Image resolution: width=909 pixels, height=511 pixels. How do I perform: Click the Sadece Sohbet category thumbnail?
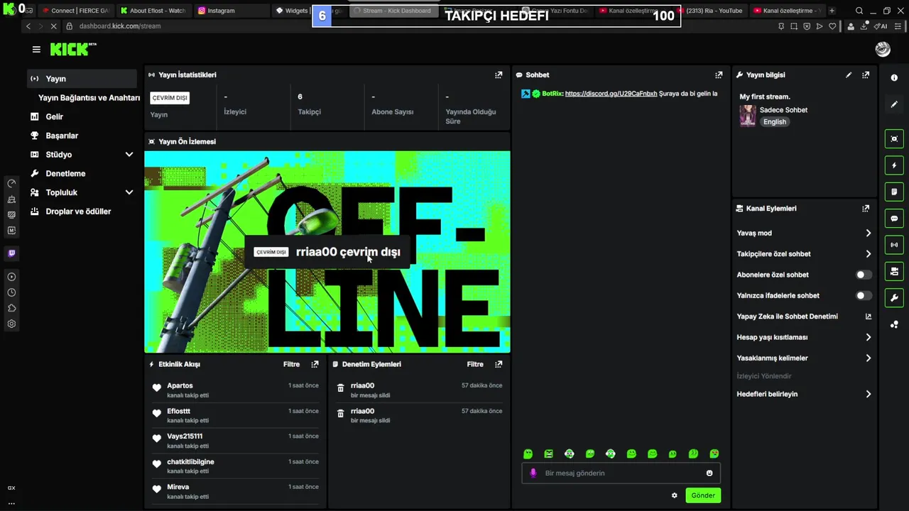[x=748, y=116]
